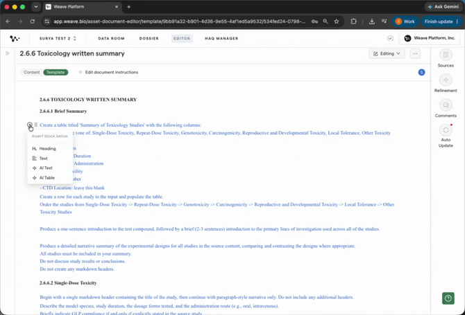Go to the DOSSIER tab
Image resolution: width=465 pixels, height=315 pixels.
tap(149, 39)
